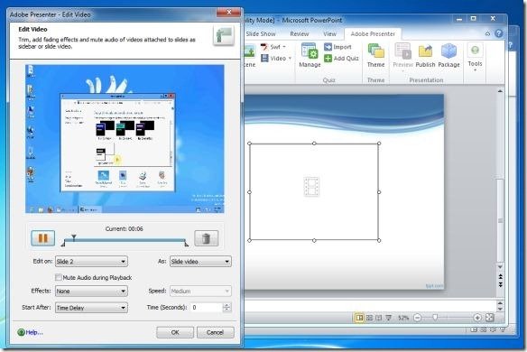
Task: Click the media placeholder icon on slide
Action: (x=311, y=187)
